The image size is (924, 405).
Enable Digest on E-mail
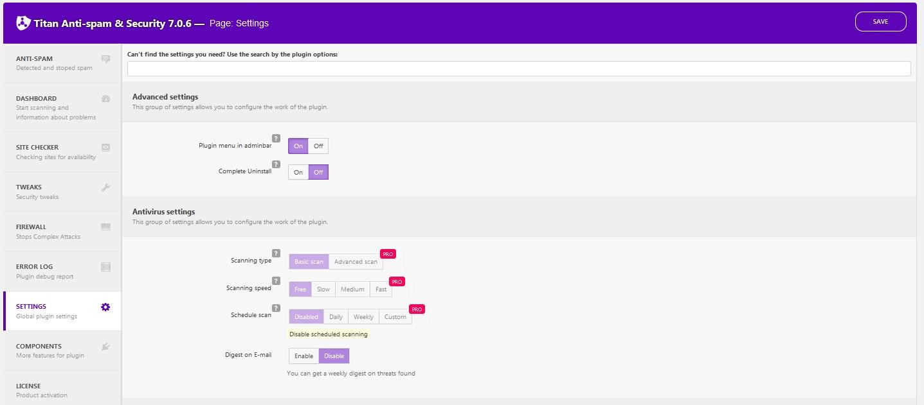[x=303, y=356]
